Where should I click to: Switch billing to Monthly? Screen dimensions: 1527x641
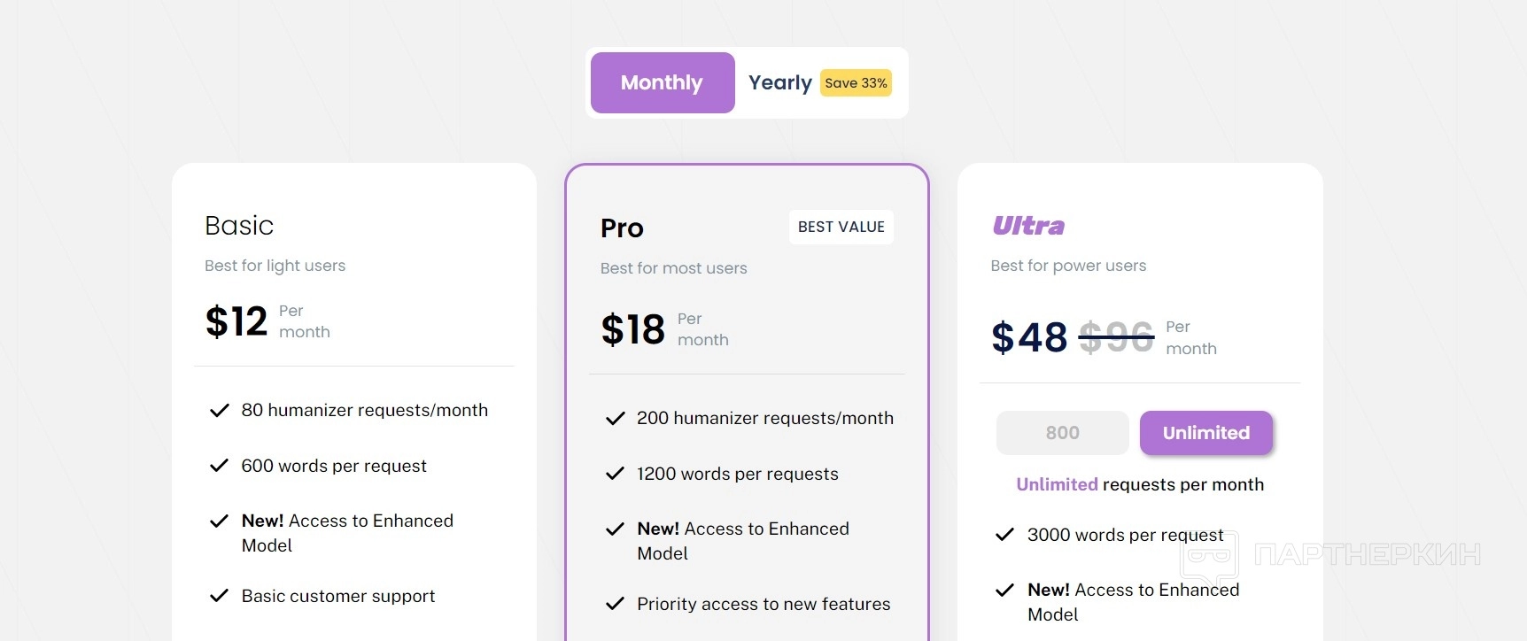point(663,82)
